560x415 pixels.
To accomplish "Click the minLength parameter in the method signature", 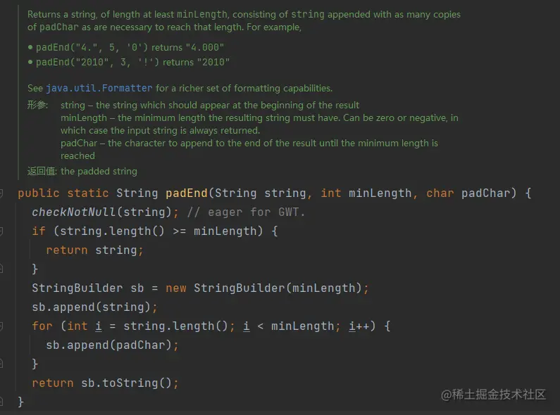I will tap(380, 193).
